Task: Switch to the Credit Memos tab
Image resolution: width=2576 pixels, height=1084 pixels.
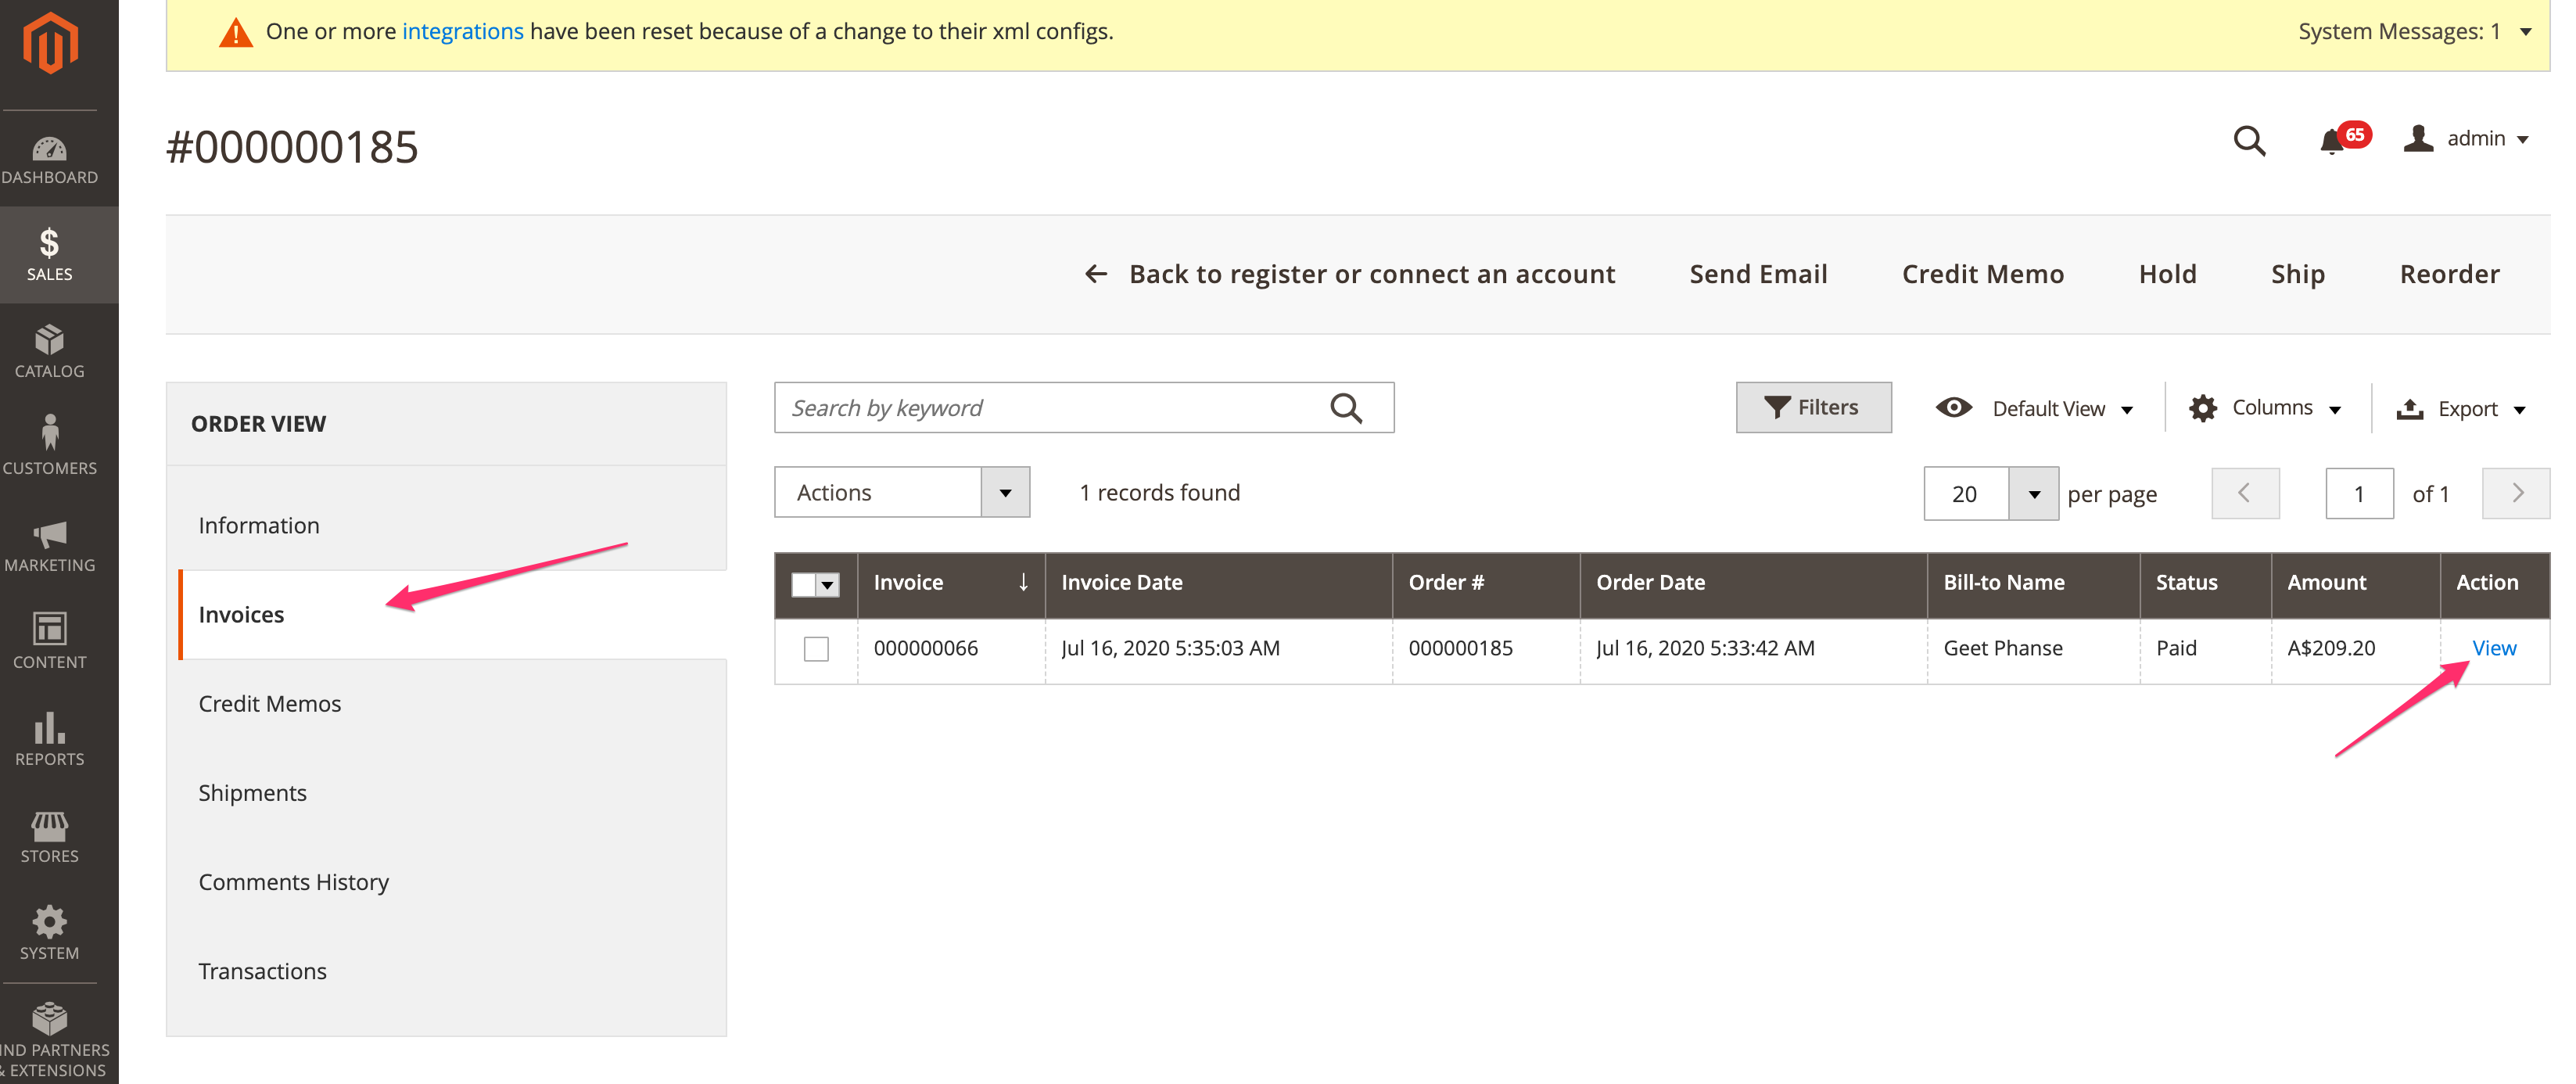Action: 269,704
